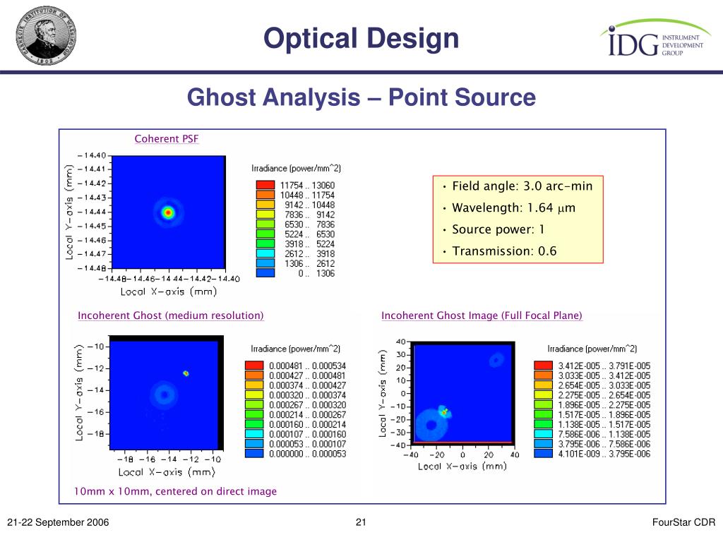Select red swatch for 3.412E-005 .. 3.791E-005
Image resolution: width=723 pixels, height=542 pixels.
tap(543, 366)
